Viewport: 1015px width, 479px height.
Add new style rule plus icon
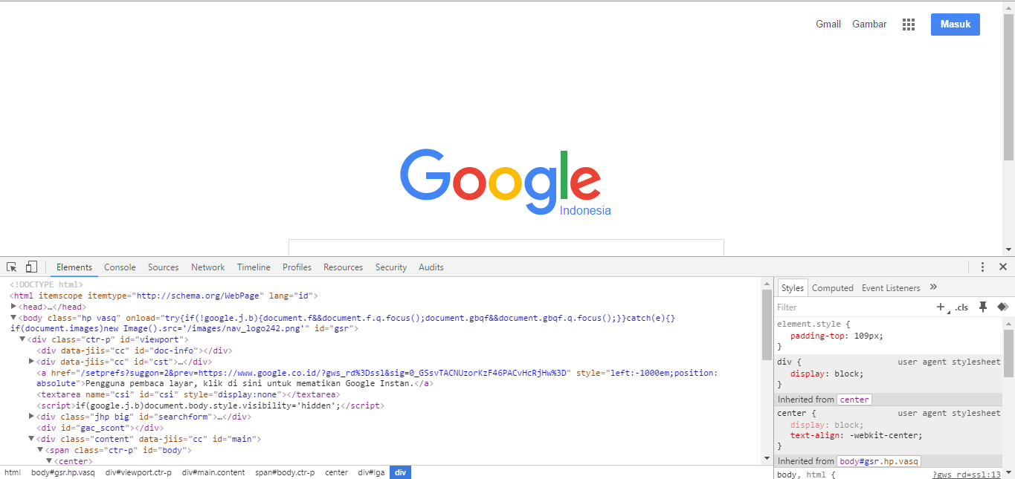941,307
